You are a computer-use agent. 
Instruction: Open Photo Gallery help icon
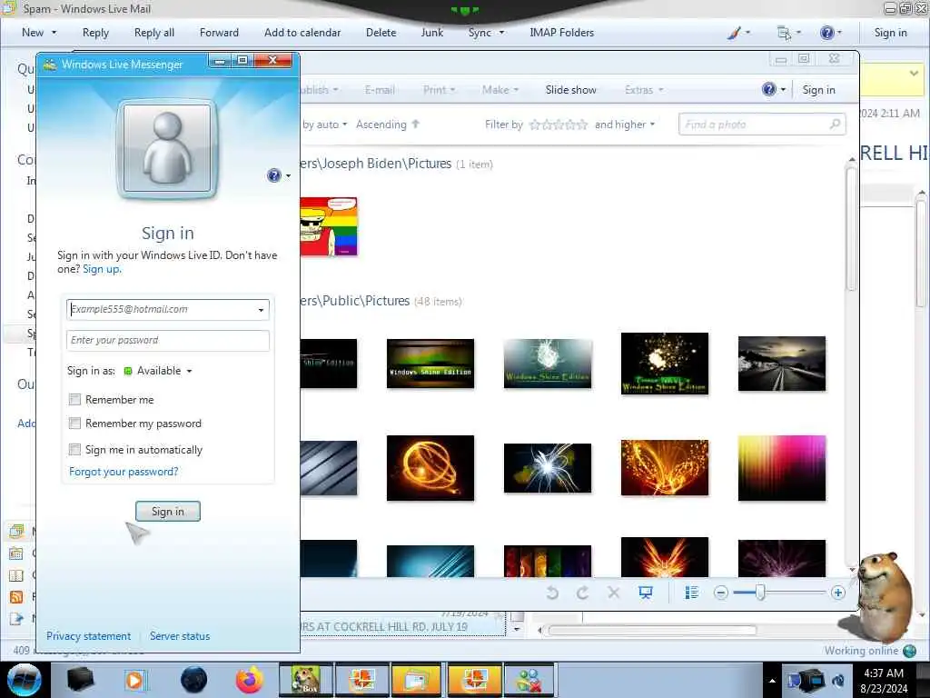[x=768, y=90]
